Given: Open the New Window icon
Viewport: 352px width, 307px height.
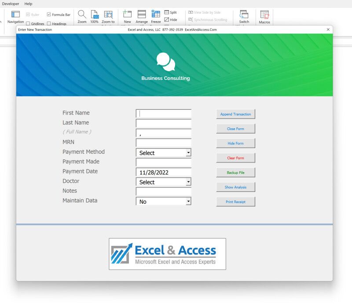Looking at the screenshot, I should point(127,14).
